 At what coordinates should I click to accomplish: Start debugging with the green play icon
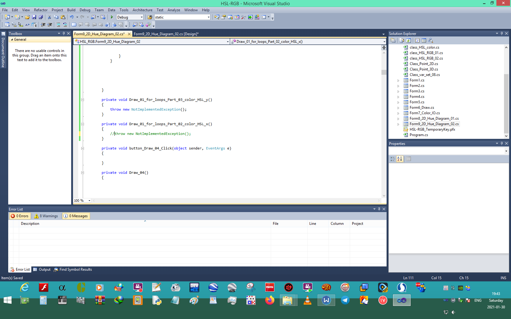pos(112,17)
